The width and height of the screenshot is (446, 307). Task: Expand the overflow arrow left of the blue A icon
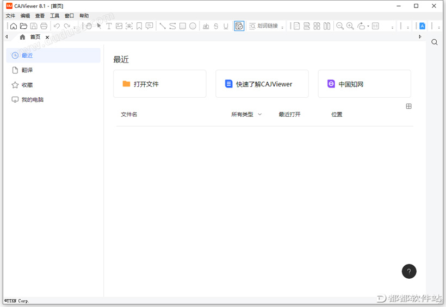coord(408,27)
